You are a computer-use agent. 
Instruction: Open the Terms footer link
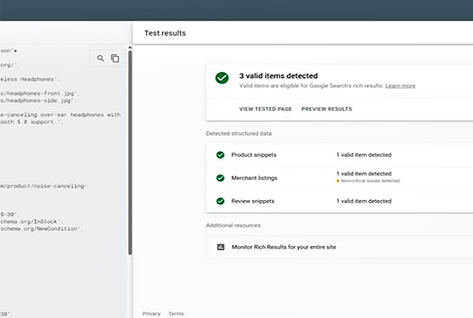coord(176,314)
